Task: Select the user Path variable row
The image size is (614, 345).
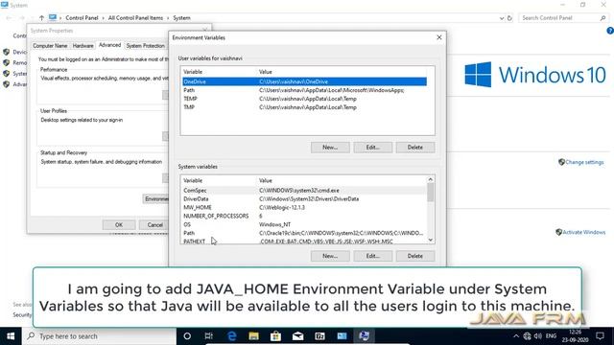Action: coord(304,90)
